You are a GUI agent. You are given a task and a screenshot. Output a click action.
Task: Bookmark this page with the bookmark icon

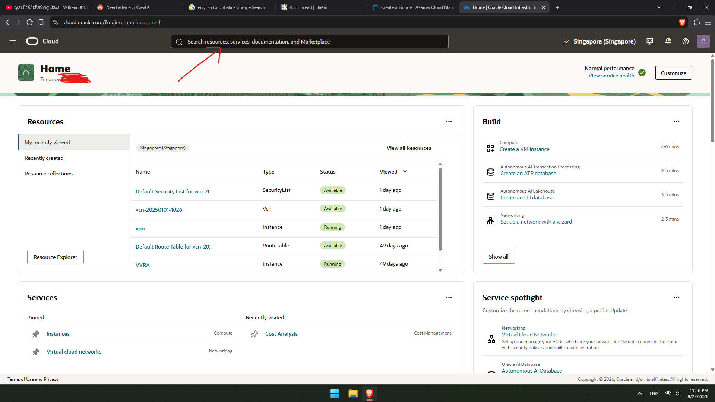[x=41, y=22]
